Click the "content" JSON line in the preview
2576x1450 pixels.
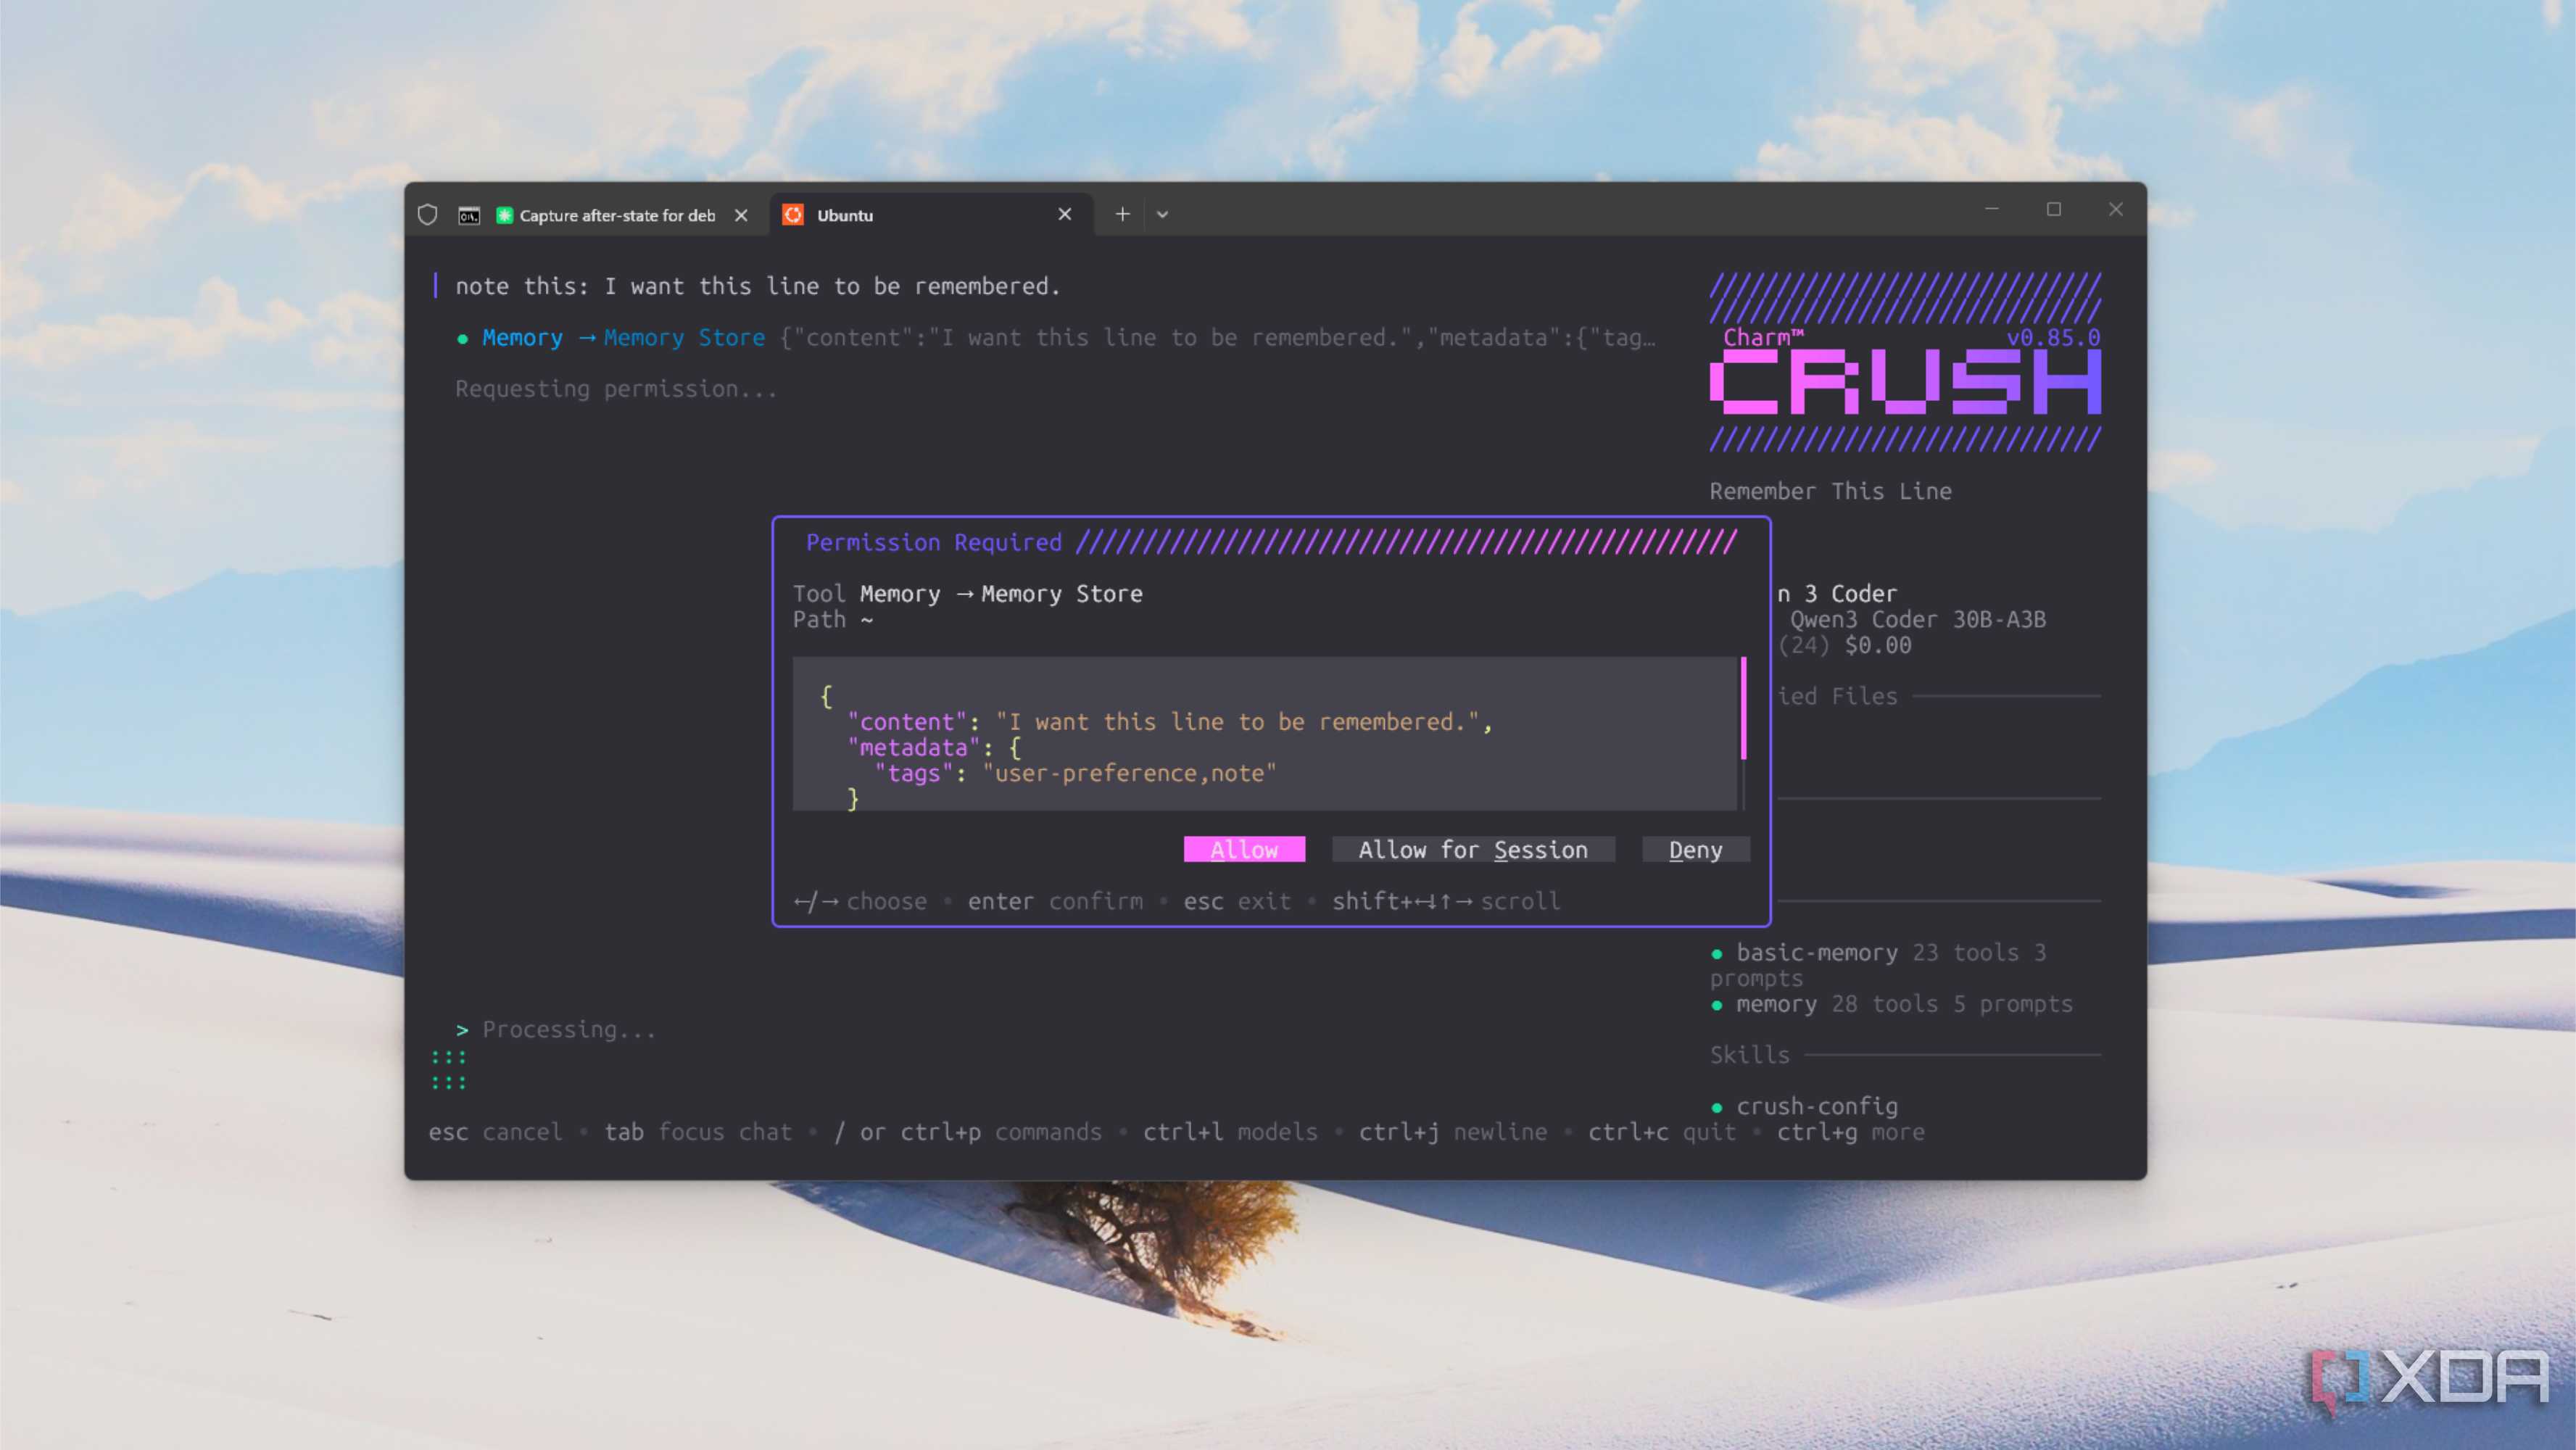click(x=1169, y=722)
